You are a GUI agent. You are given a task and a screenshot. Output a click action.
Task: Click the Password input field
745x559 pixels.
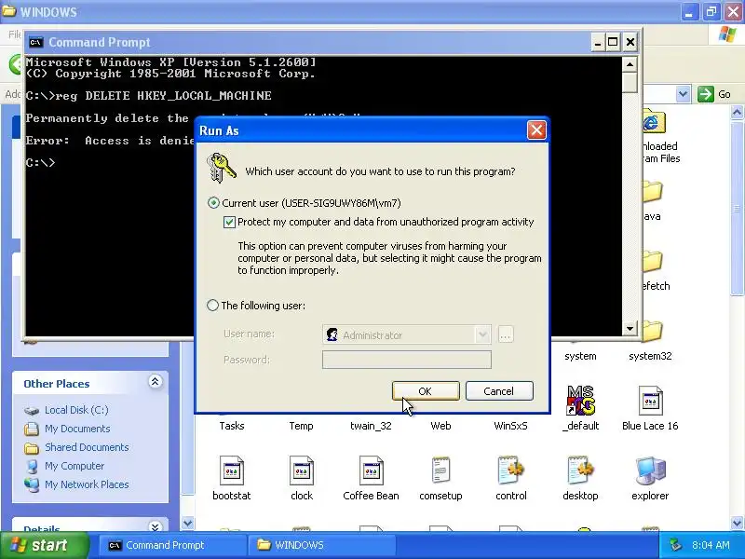(407, 360)
